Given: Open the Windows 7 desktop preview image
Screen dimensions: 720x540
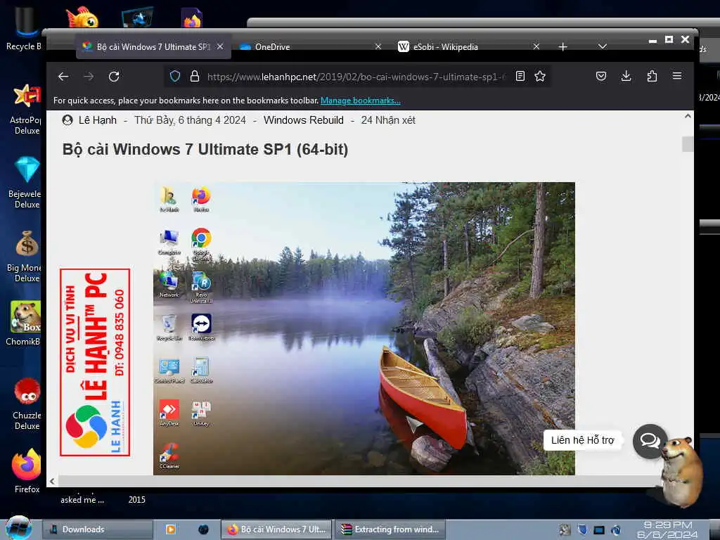Looking at the screenshot, I should 364,328.
